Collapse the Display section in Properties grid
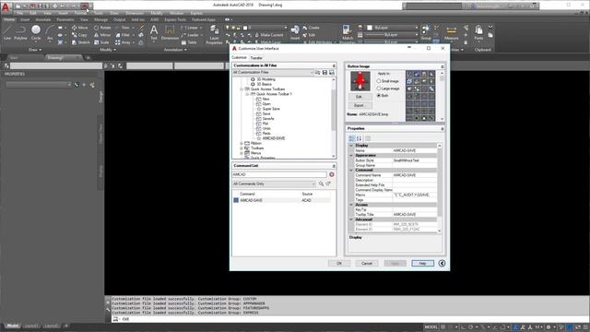Viewport: 590px width, 332px height. (x=351, y=146)
